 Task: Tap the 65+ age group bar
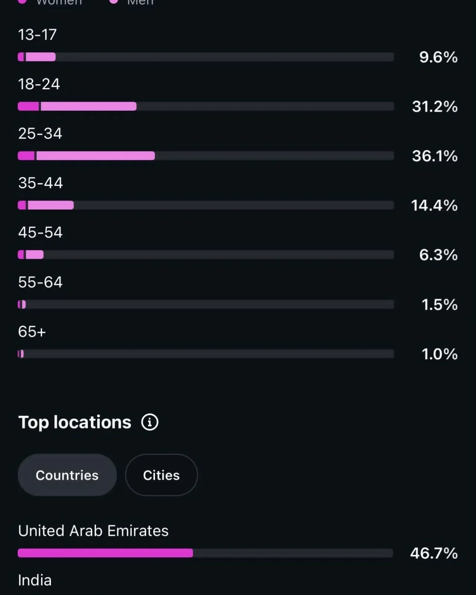click(206, 354)
